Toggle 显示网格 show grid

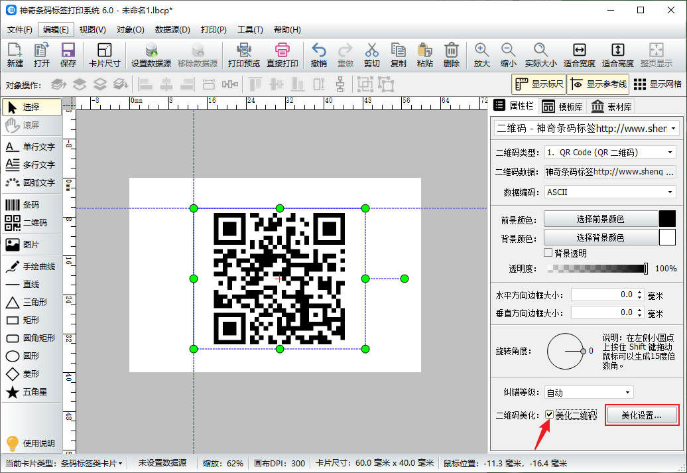pyautogui.click(x=658, y=84)
